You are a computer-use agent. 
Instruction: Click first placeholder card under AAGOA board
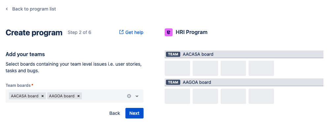[177, 96]
